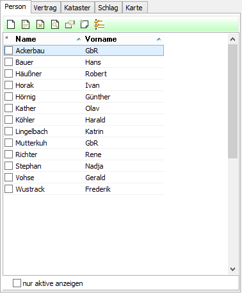This screenshot has height=293, width=242.
Task: Select the name Vohse
Action: [x=25, y=178]
